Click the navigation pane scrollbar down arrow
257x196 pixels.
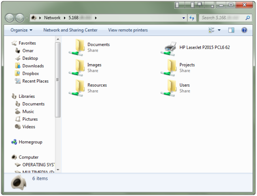click(58, 170)
